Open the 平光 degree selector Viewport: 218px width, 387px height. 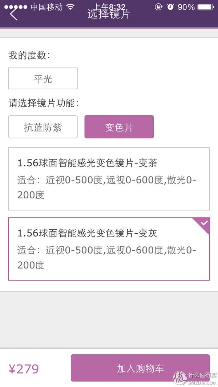pos(43,78)
